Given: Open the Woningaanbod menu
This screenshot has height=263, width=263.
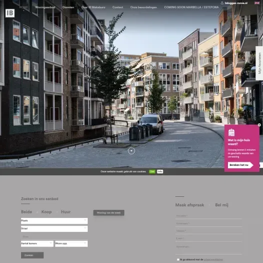Looking at the screenshot, I should click(x=45, y=7).
